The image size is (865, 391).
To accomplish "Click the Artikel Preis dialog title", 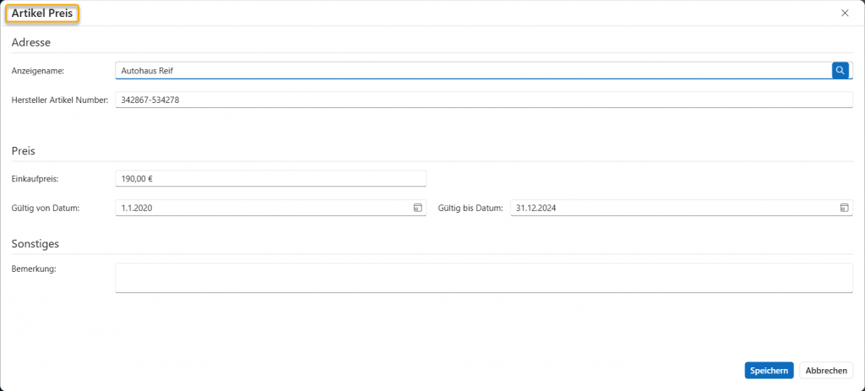I will click(42, 14).
